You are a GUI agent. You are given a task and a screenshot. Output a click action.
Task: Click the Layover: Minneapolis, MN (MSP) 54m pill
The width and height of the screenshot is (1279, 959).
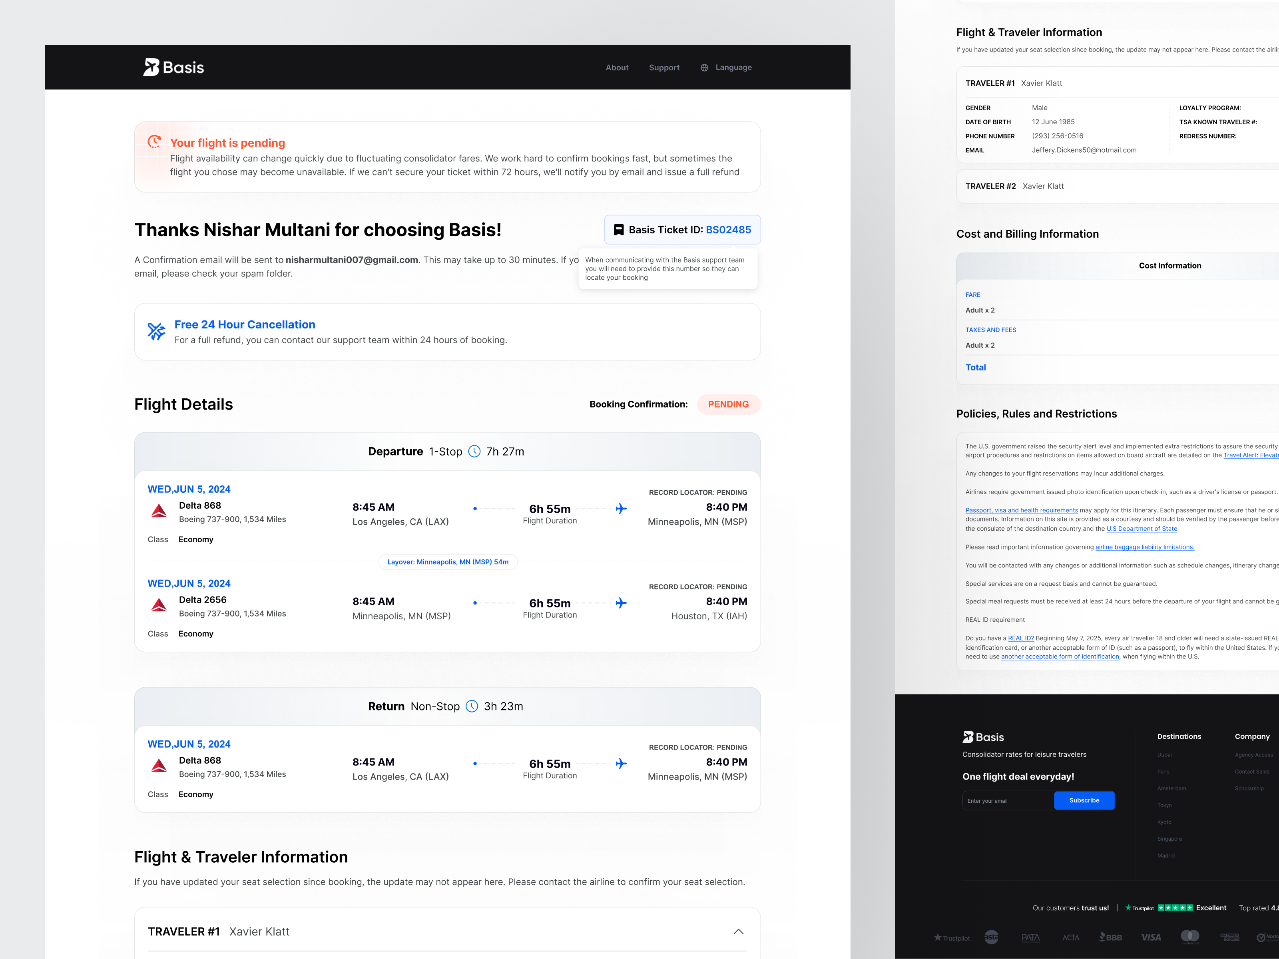click(x=448, y=562)
